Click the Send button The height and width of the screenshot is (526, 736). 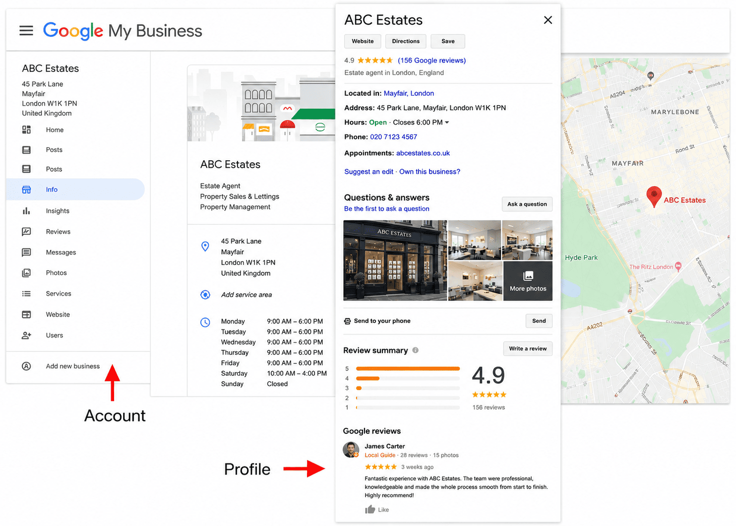coord(539,321)
